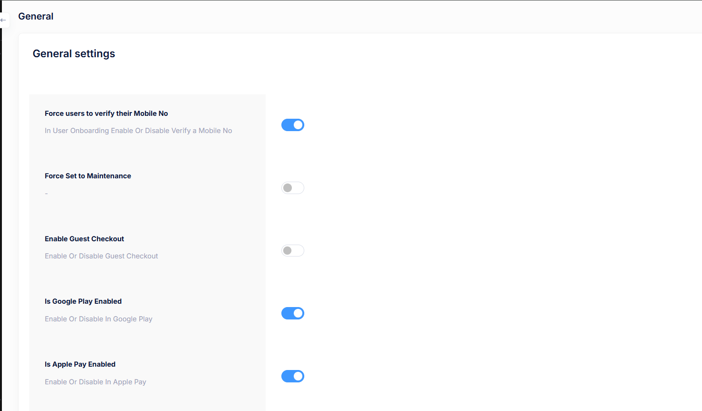Click the dash below Force Set to Maintenance
The width and height of the screenshot is (702, 411).
coord(46,193)
